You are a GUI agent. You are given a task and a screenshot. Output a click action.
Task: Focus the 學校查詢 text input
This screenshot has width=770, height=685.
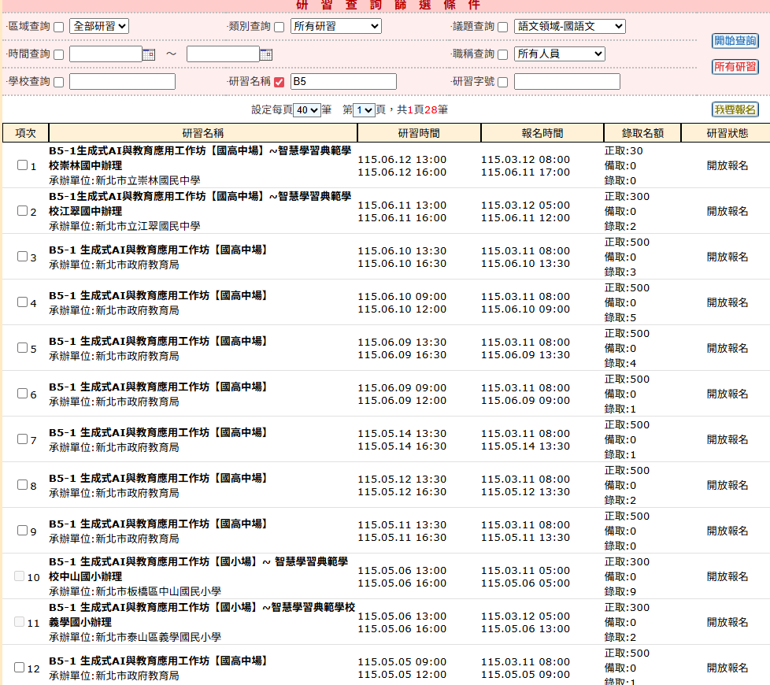pyautogui.click(x=122, y=82)
